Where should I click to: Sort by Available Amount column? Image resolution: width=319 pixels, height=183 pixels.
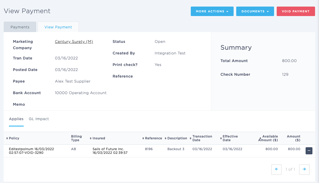click(268, 138)
